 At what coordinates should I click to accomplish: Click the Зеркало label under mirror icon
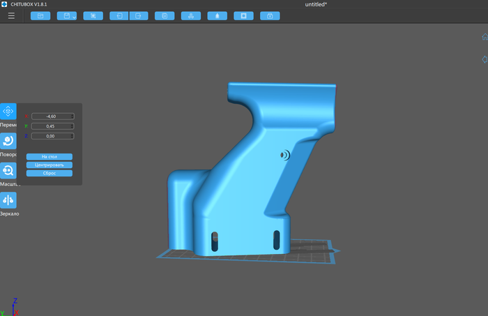9,214
